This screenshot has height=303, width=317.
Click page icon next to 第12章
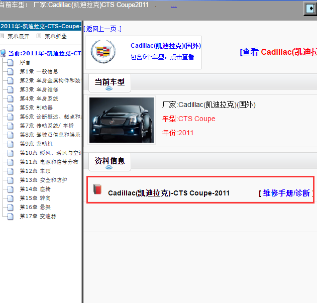pyautogui.click(x=11, y=171)
